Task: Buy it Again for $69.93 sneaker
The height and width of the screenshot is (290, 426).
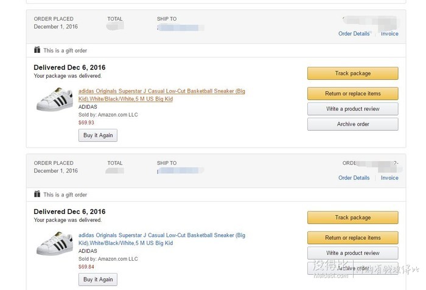Action: [98, 135]
